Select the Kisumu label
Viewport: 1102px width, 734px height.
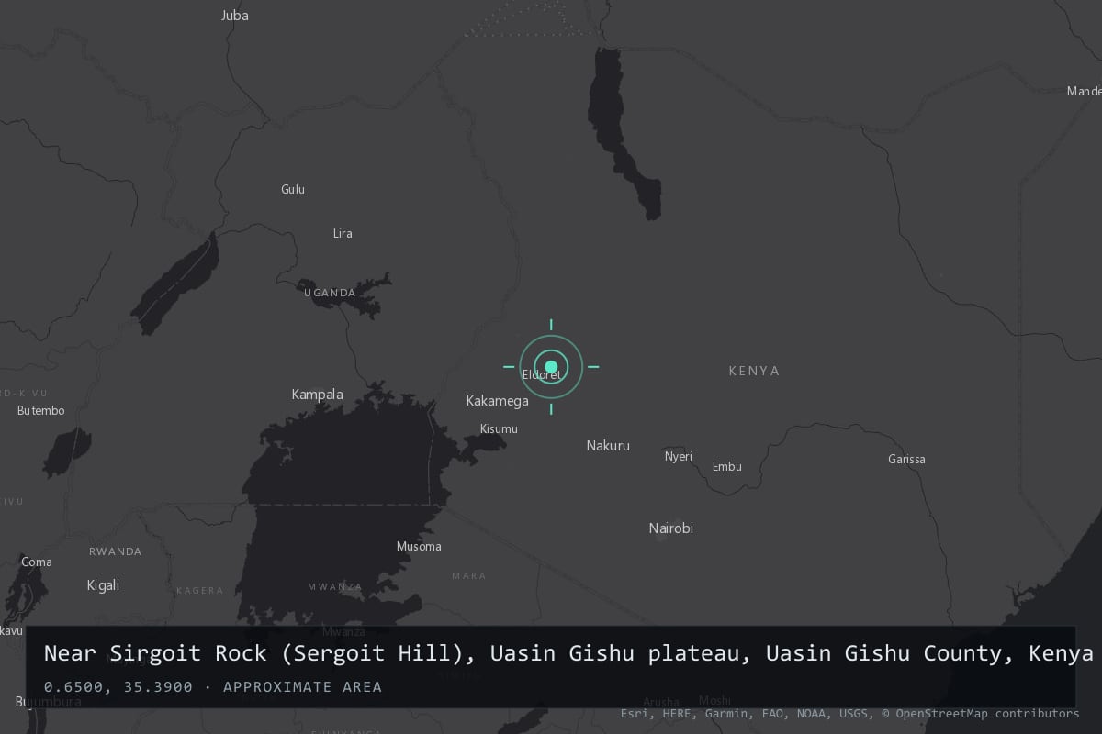click(x=499, y=429)
